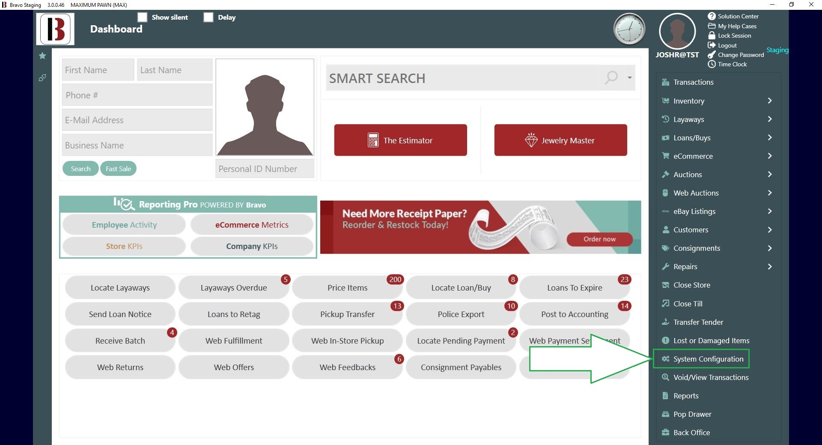
Task: Open the Layaways Overdue queue
Action: click(x=234, y=288)
